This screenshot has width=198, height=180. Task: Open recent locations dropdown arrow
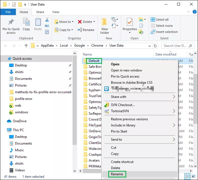pos(20,46)
